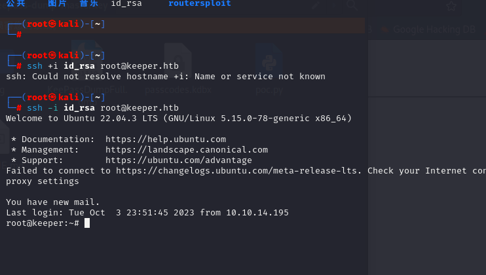Screen dimensions: 486x275
Task: Click the routersploit directory name
Action: pos(199,3)
